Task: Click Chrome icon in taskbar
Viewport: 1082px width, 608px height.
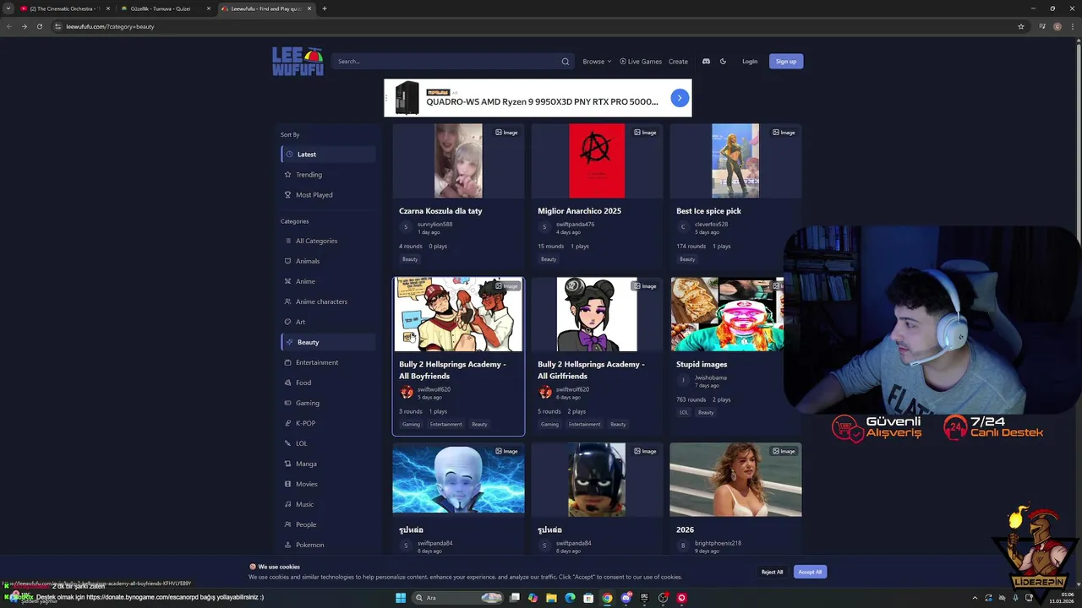Action: [607, 598]
